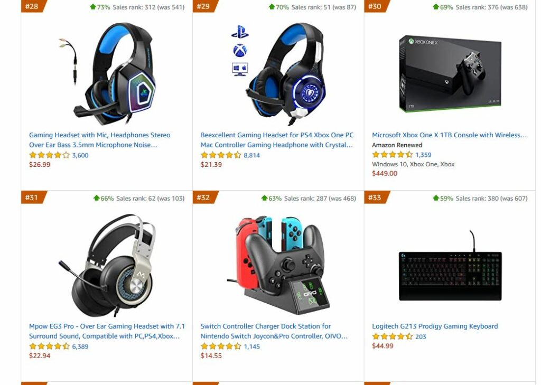Open the 1,145 reviews for the charger dock

click(x=252, y=346)
